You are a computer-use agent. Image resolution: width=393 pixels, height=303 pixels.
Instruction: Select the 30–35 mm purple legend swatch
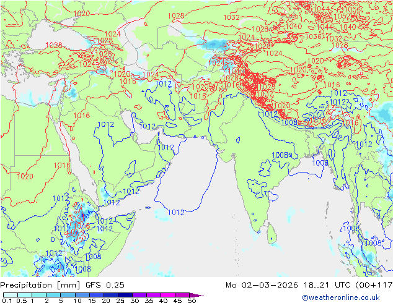[139, 295]
